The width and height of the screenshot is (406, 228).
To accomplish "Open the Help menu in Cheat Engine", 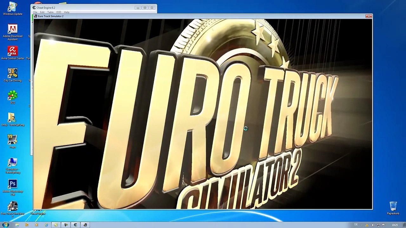I will tap(67, 12).
